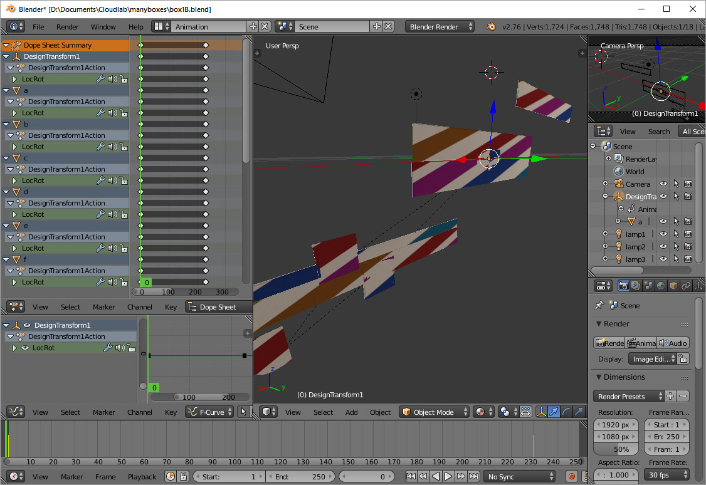Screen dimensions: 706x485
Task: Toggle visibility of lamp2 in outliner
Action: click(x=663, y=247)
